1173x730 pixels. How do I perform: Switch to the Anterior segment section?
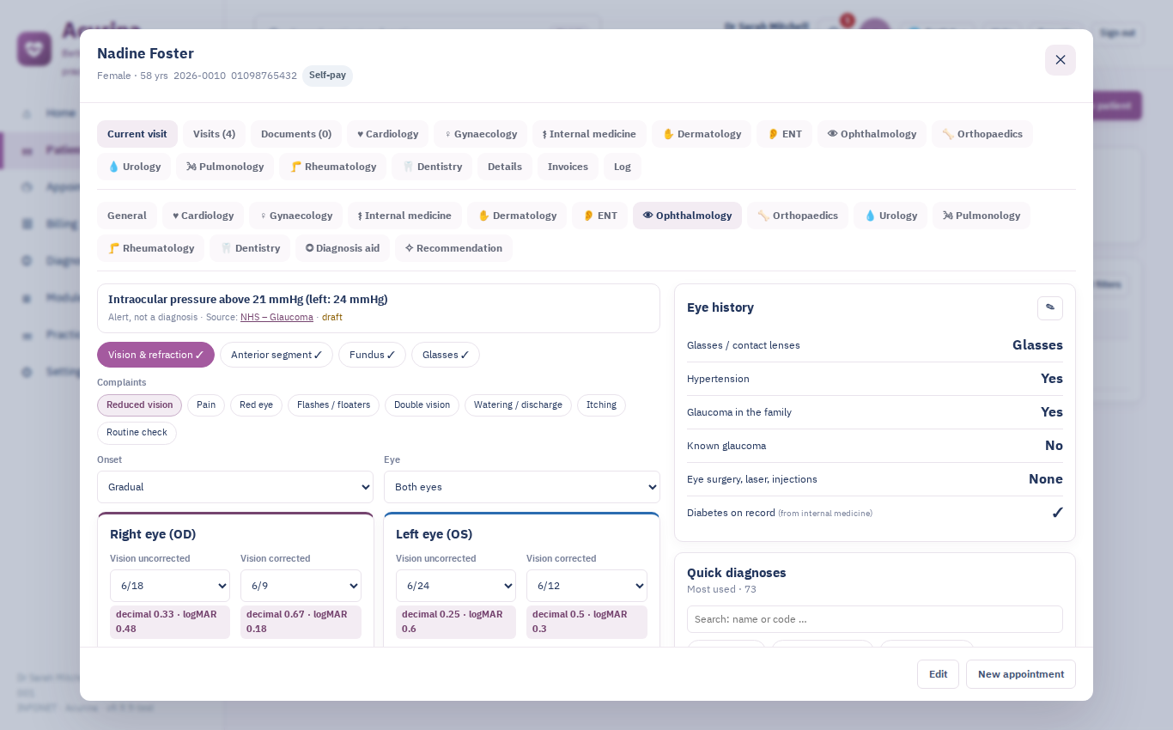click(x=277, y=355)
